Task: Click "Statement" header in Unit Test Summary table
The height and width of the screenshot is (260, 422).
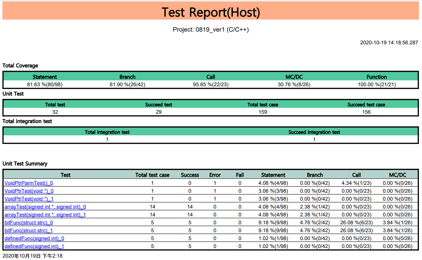Action: click(273, 175)
